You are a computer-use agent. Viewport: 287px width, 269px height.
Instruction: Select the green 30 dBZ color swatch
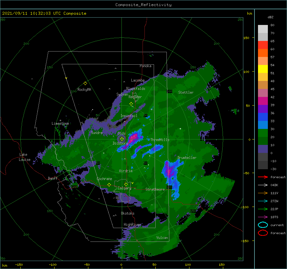(263, 133)
